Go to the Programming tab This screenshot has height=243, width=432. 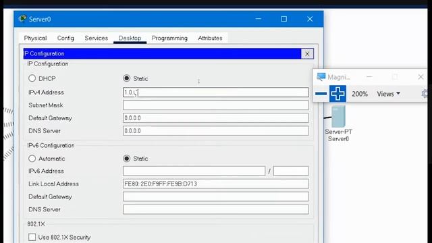[169, 38]
